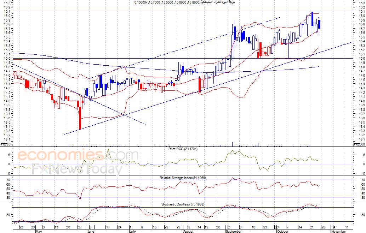
Task: Click the 15.0 price label on the right axis
Action: (362, 58)
